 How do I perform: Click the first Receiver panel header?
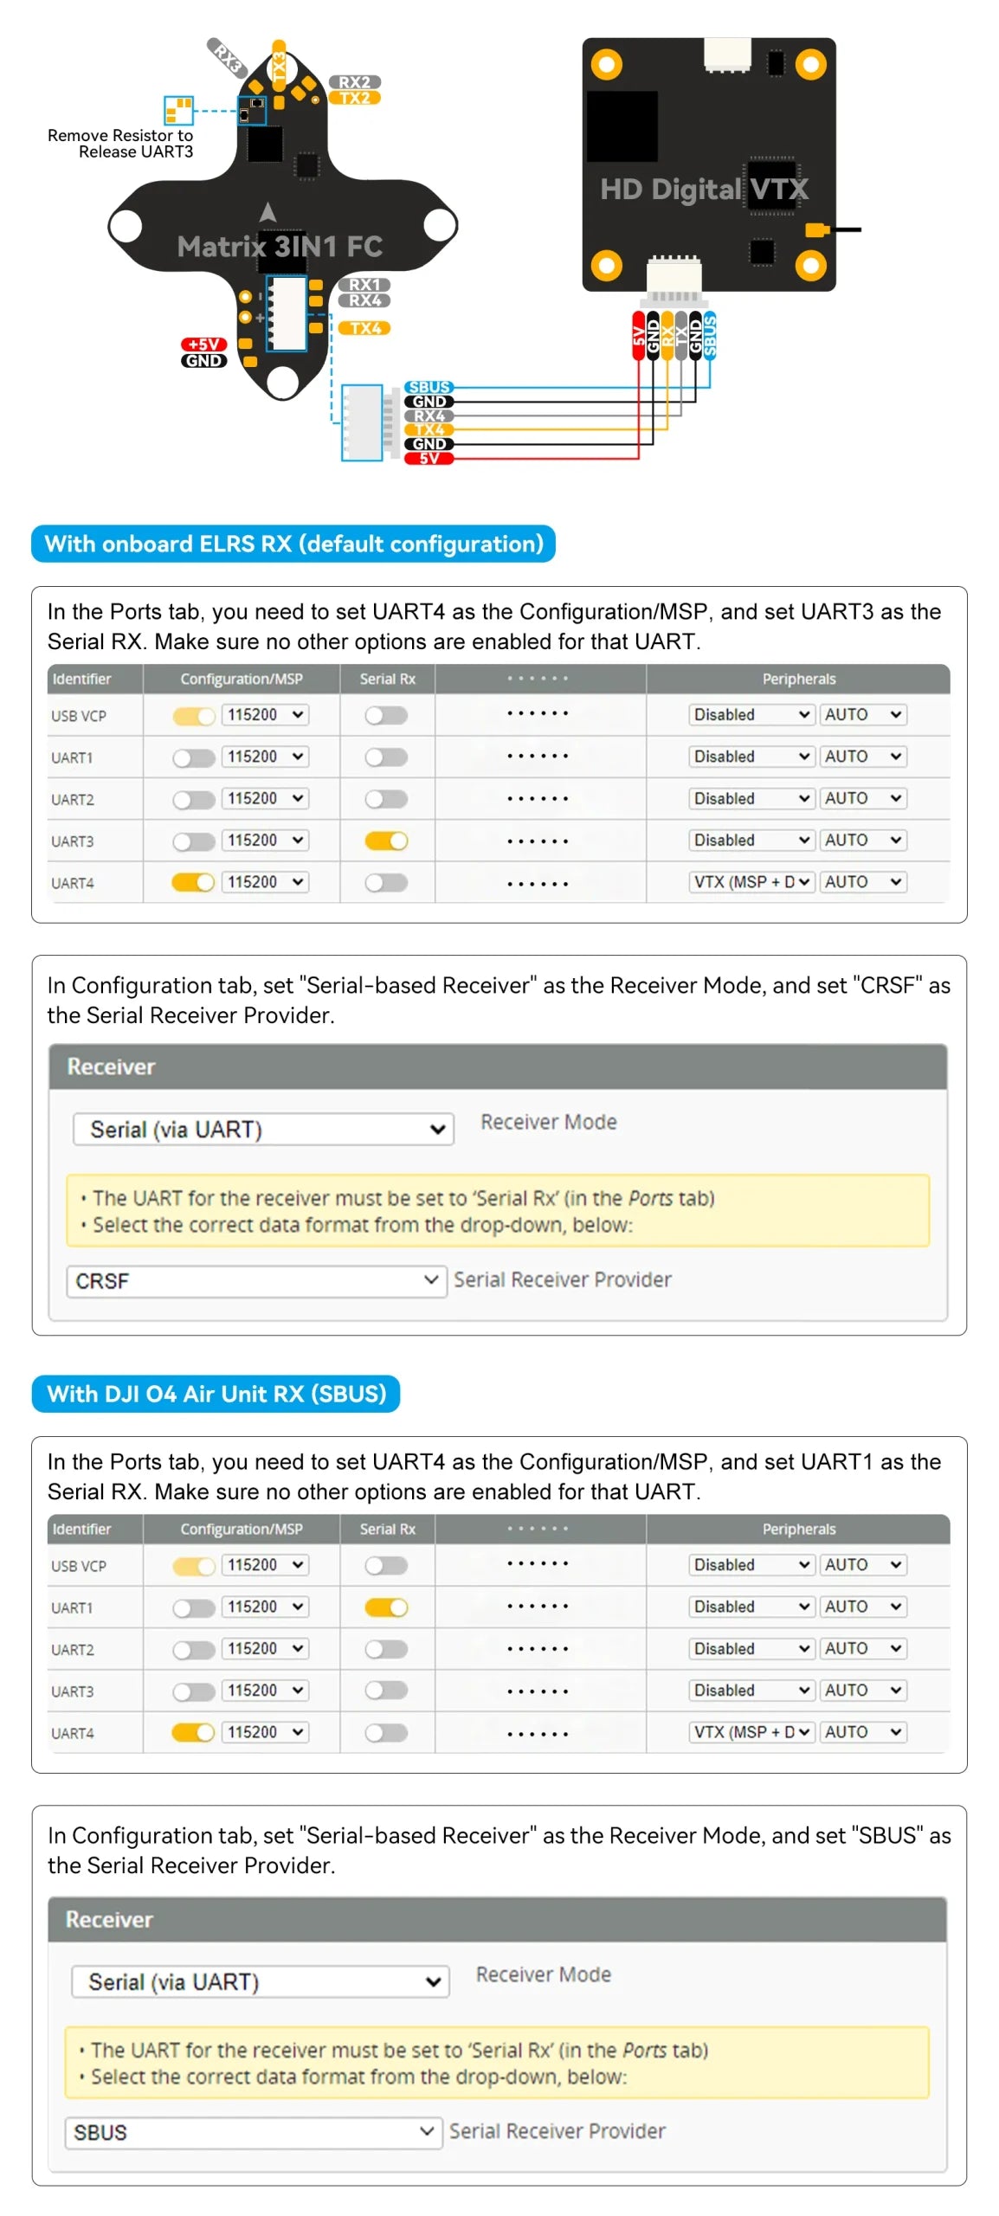tap(498, 1066)
